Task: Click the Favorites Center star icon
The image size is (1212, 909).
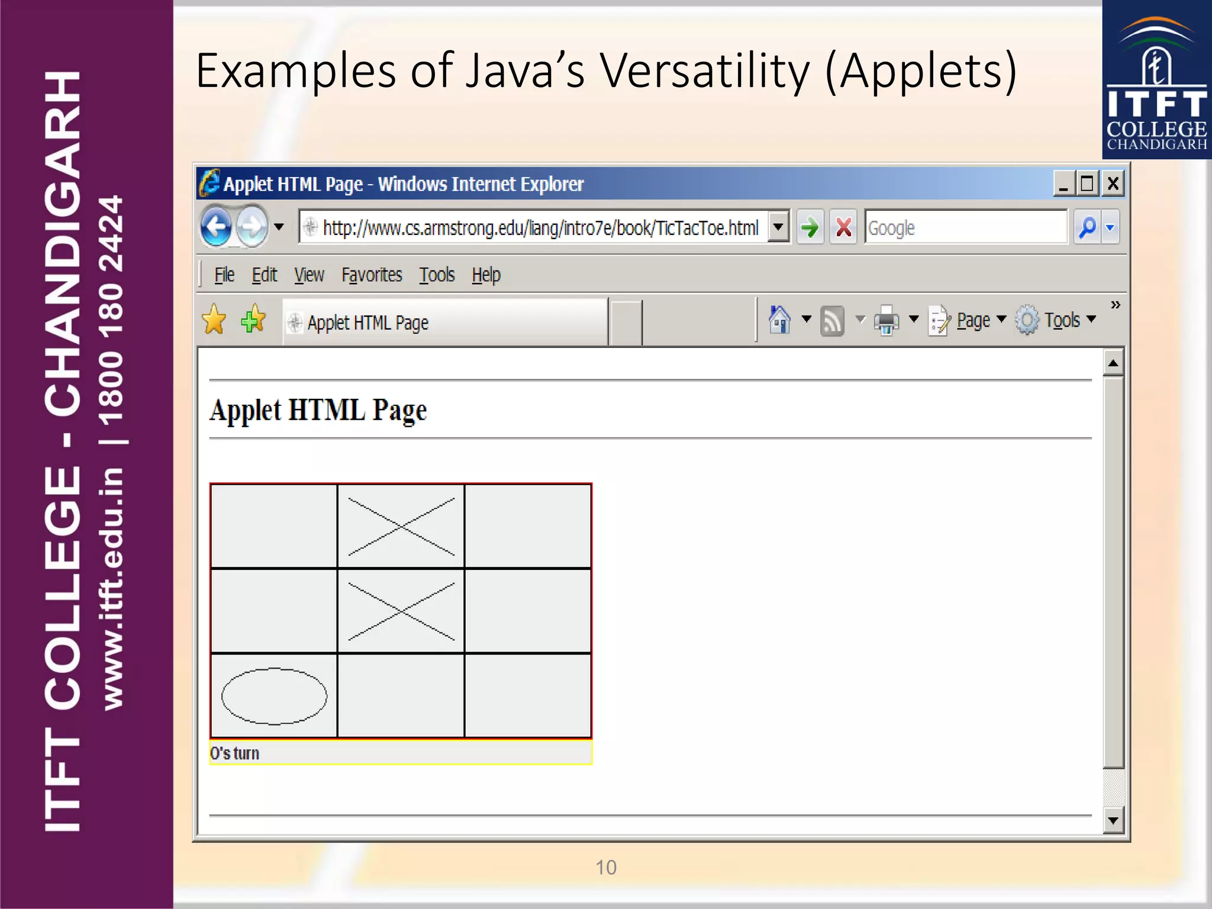Action: (214, 320)
